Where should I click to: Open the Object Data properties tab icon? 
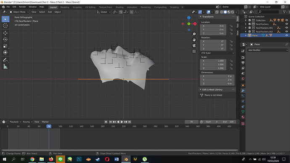tap(243, 112)
